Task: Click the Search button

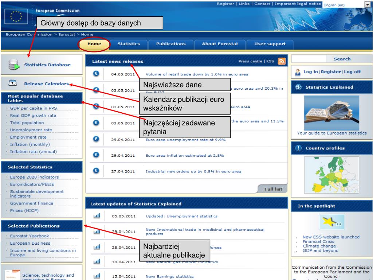Action: pyautogui.click(x=342, y=59)
